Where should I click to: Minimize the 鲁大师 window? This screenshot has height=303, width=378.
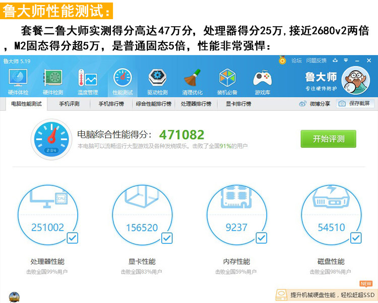coord(357,61)
